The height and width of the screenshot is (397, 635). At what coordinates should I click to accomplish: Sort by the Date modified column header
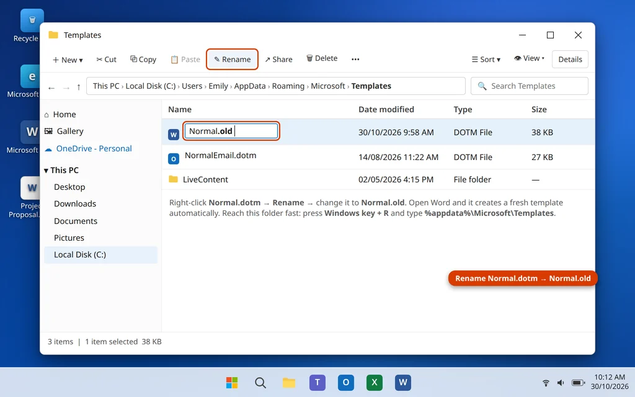pyautogui.click(x=386, y=109)
